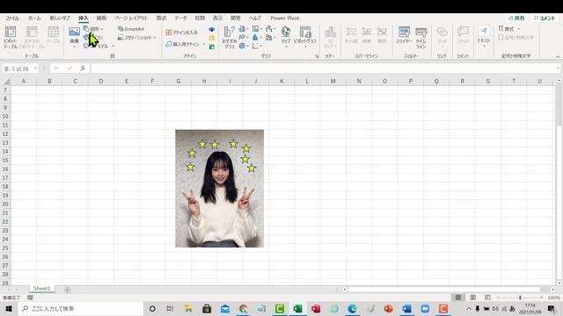Open the Name Box dropdown arrow
This screenshot has width=563, height=316.
[x=35, y=68]
